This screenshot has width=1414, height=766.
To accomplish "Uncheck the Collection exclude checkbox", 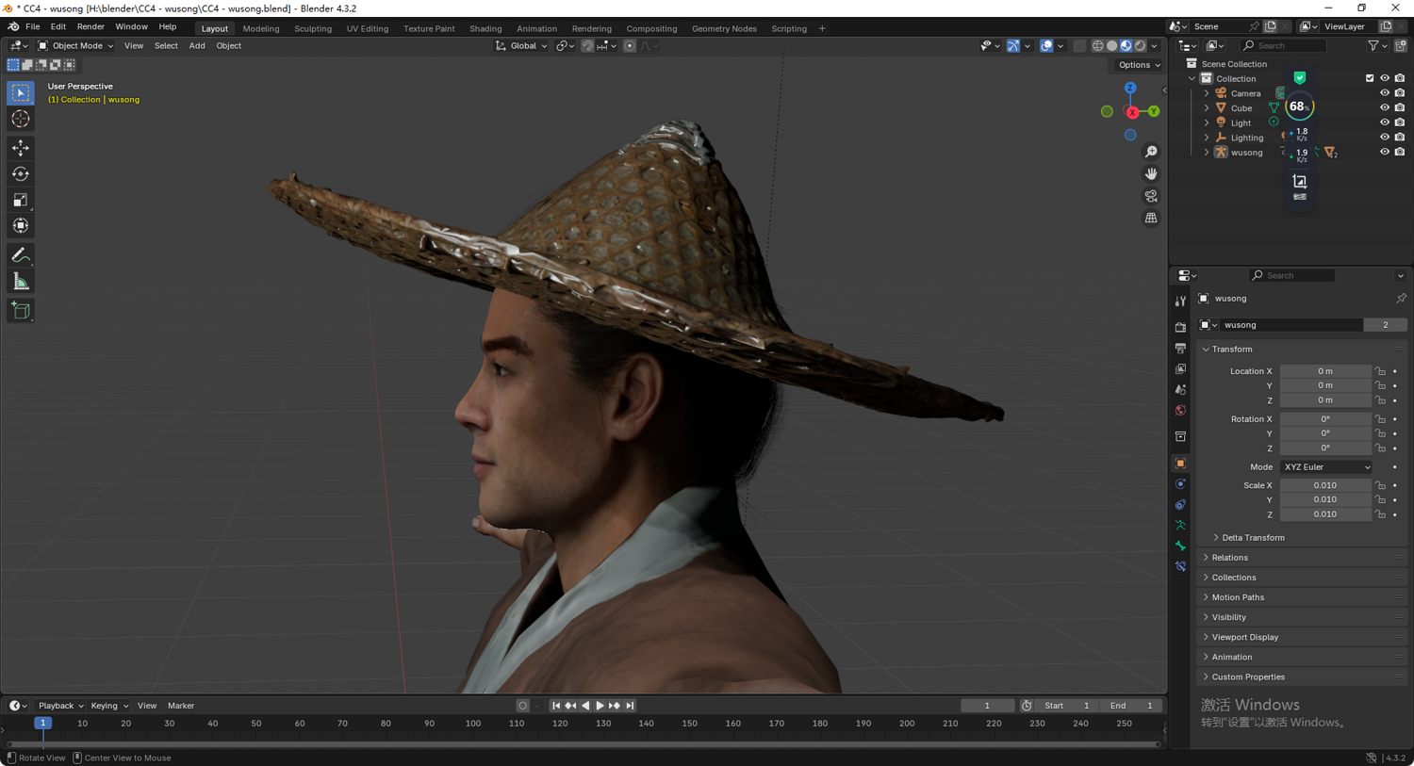I will 1370,78.
